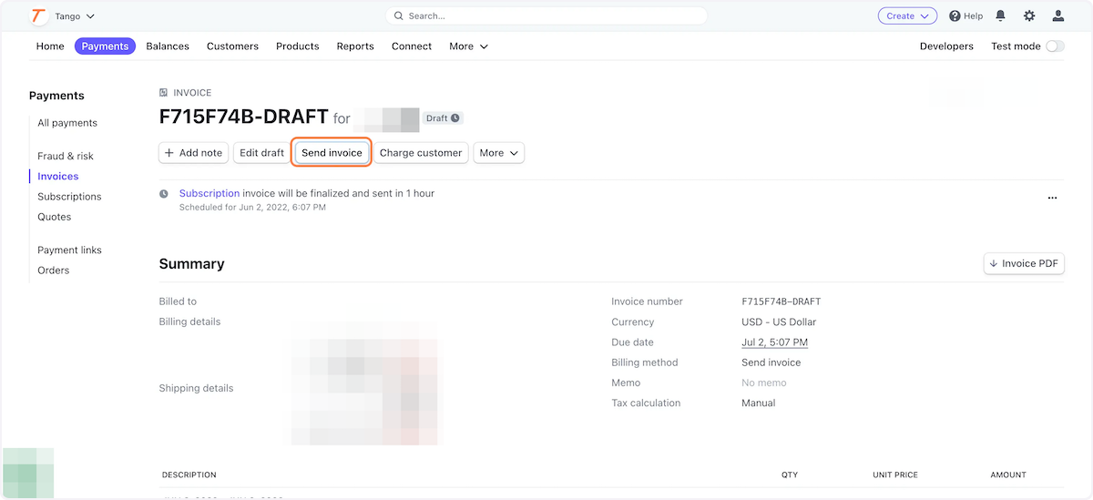Open the Customers tab
1093x500 pixels.
[x=232, y=46]
